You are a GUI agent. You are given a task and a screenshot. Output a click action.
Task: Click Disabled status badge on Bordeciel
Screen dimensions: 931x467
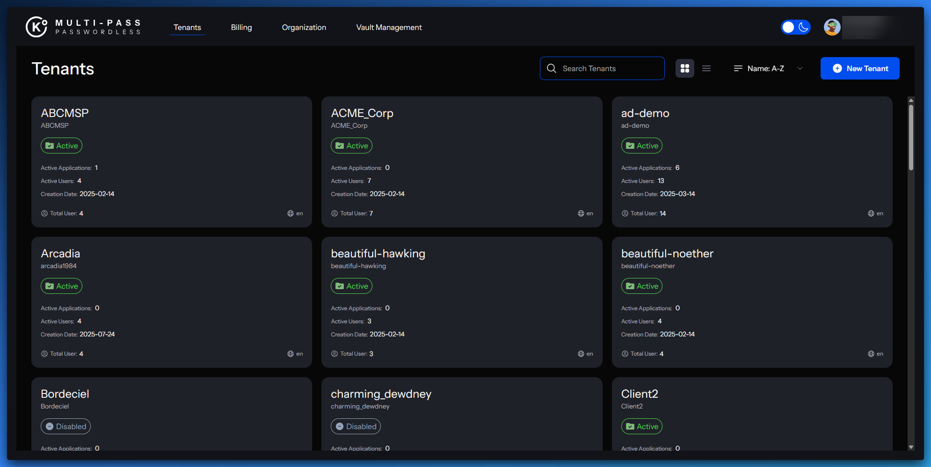click(65, 426)
